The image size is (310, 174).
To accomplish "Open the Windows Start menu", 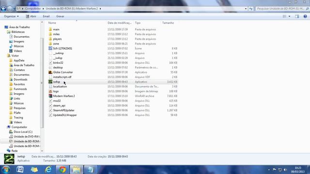I will coord(6,170).
